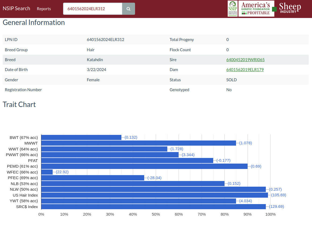The width and height of the screenshot is (312, 236).
Task: Click the Sheep Industry logo
Action: click(289, 8)
